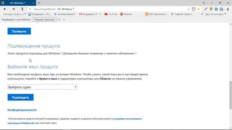The width and height of the screenshot is (232, 130).
Task: Toggle reader mode icon in the address bar
Action: [194, 9]
